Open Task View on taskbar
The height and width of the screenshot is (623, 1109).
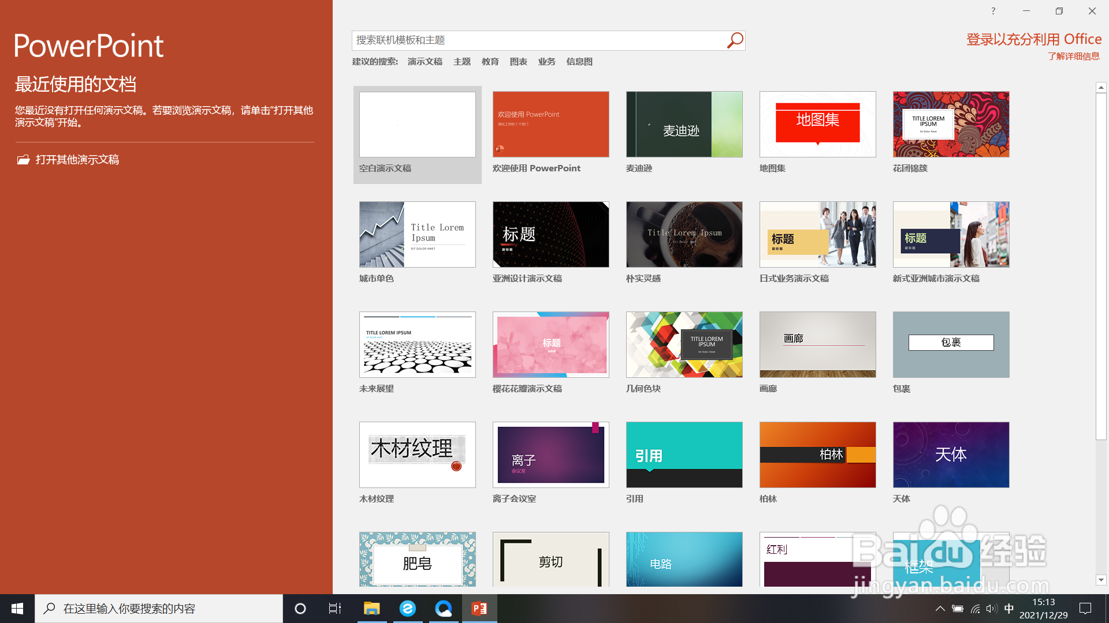click(335, 609)
